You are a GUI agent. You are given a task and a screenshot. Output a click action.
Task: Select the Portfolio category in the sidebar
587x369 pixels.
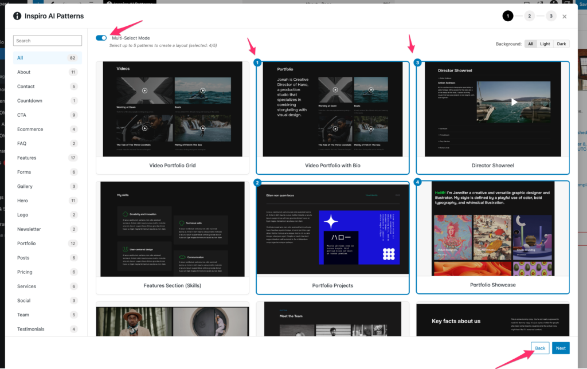pyautogui.click(x=48, y=244)
